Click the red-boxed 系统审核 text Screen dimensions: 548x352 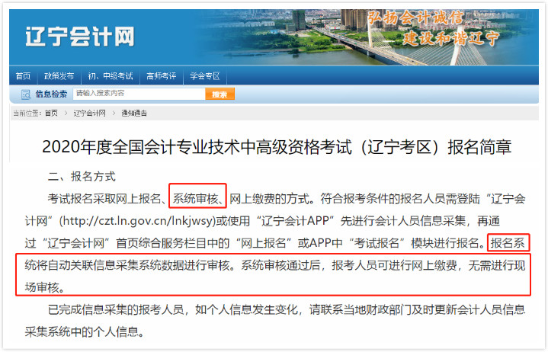click(198, 199)
